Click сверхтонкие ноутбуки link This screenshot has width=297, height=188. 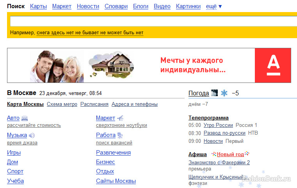[122, 125]
